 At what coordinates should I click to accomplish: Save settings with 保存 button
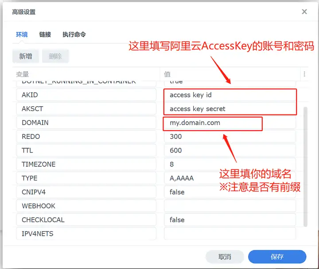[x=277, y=257]
